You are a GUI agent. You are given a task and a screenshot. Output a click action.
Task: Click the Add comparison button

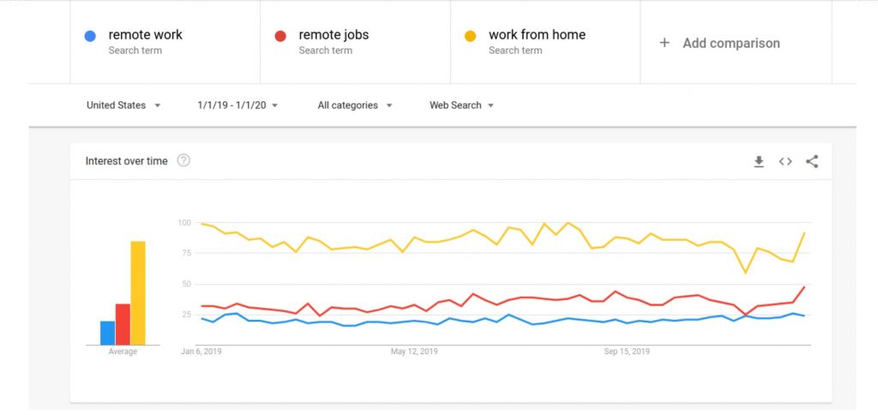[x=737, y=43]
